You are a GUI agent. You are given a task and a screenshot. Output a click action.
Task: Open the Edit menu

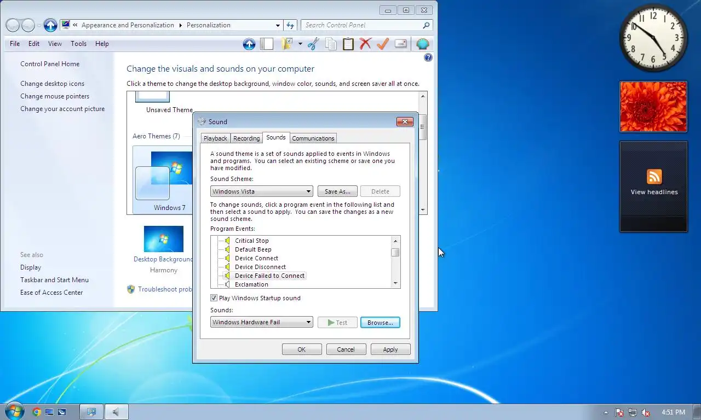(34, 44)
